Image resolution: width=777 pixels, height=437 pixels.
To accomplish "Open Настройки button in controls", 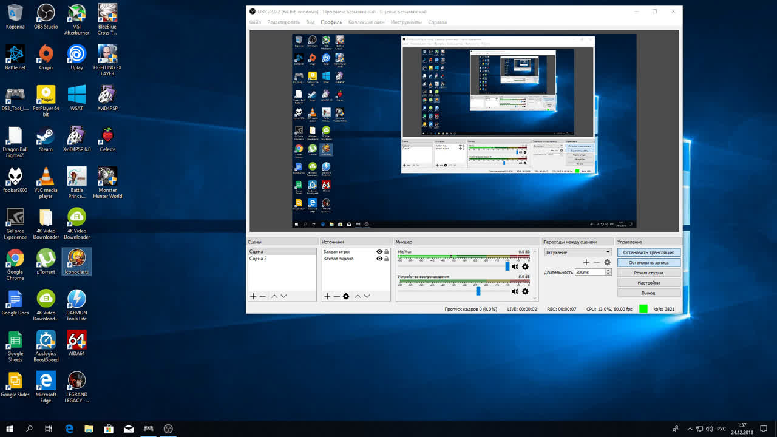I will click(648, 283).
